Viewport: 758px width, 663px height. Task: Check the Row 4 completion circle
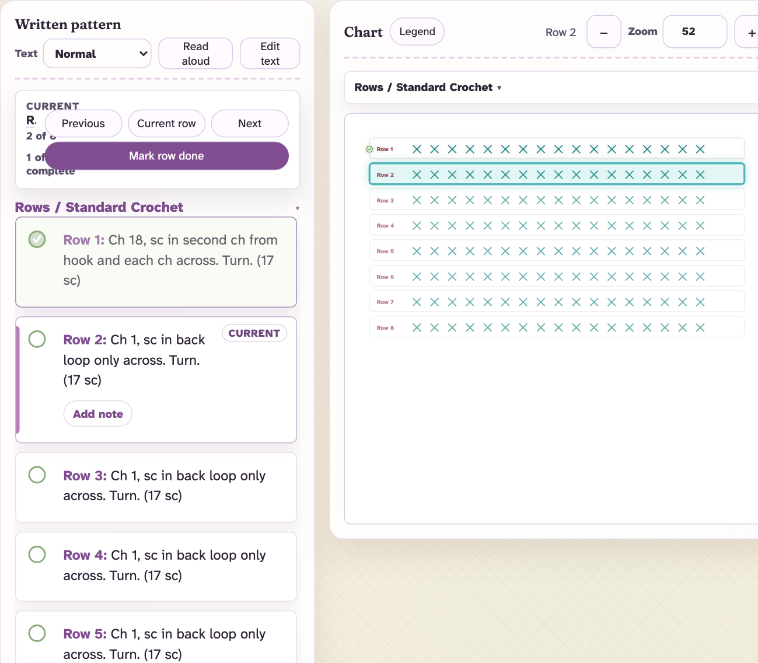(x=37, y=554)
